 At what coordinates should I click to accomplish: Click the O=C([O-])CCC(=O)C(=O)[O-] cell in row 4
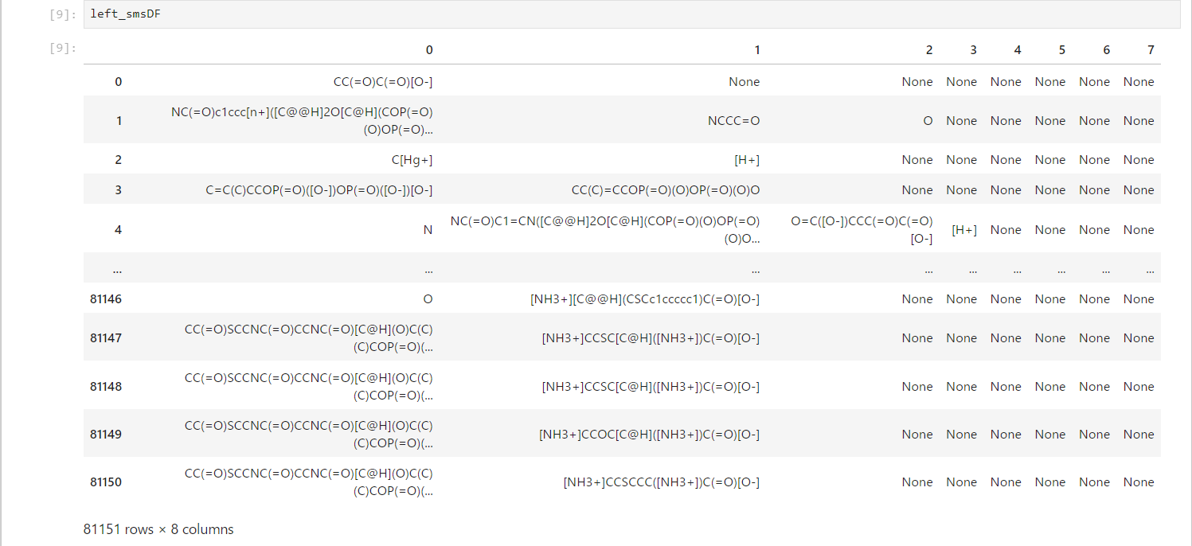coord(862,229)
